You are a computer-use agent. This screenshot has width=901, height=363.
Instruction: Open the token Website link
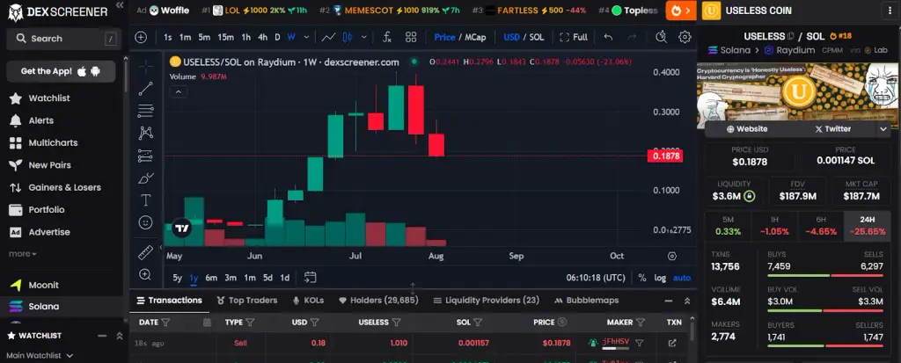(x=748, y=129)
